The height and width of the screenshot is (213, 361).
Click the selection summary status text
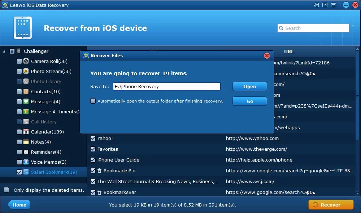tap(173, 205)
